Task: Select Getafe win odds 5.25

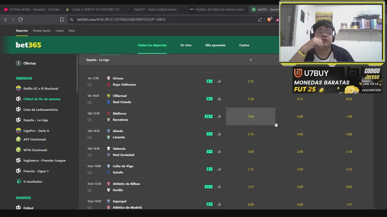Action: [x=349, y=169]
